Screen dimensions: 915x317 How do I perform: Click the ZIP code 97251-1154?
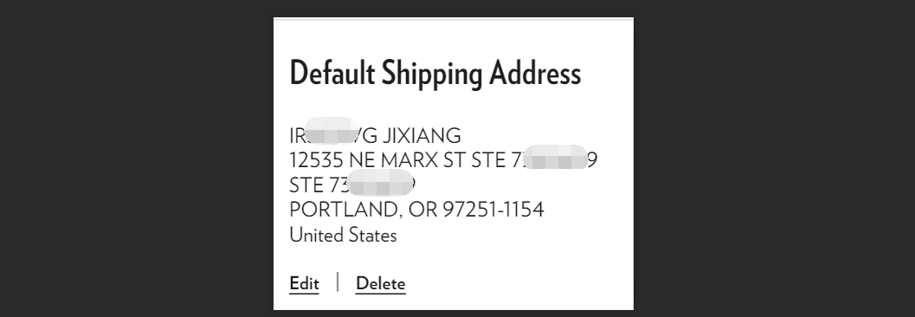(x=493, y=210)
